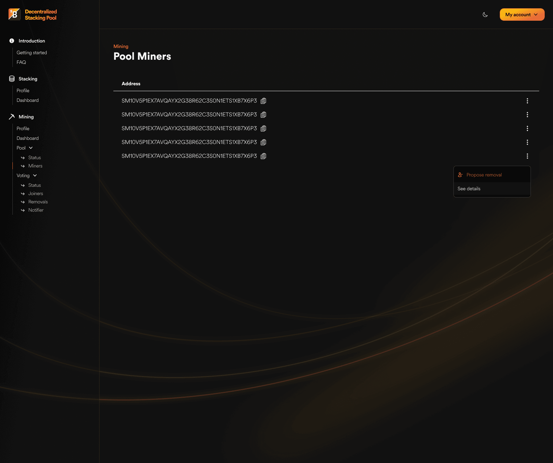Copy the first miner address
This screenshot has width=553, height=463.
(x=263, y=101)
